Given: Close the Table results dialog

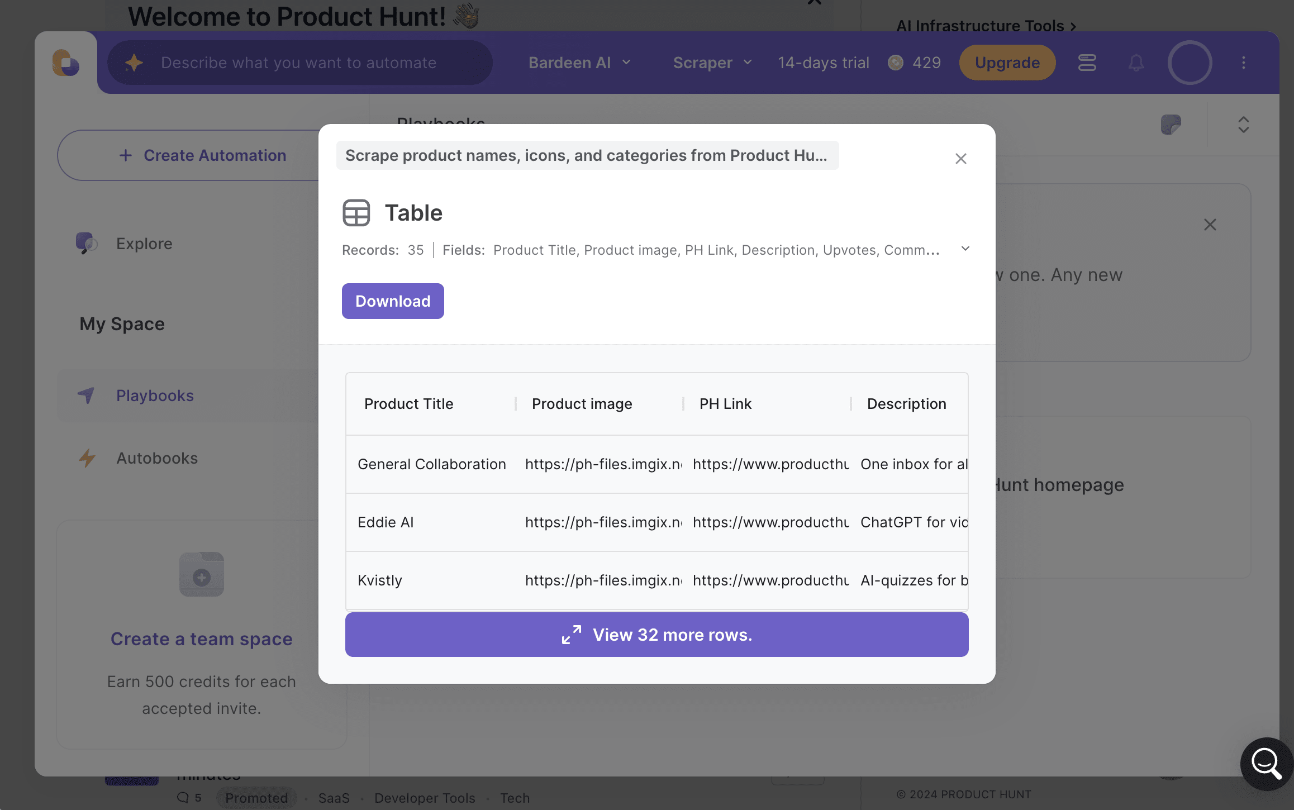Looking at the screenshot, I should (x=961, y=159).
